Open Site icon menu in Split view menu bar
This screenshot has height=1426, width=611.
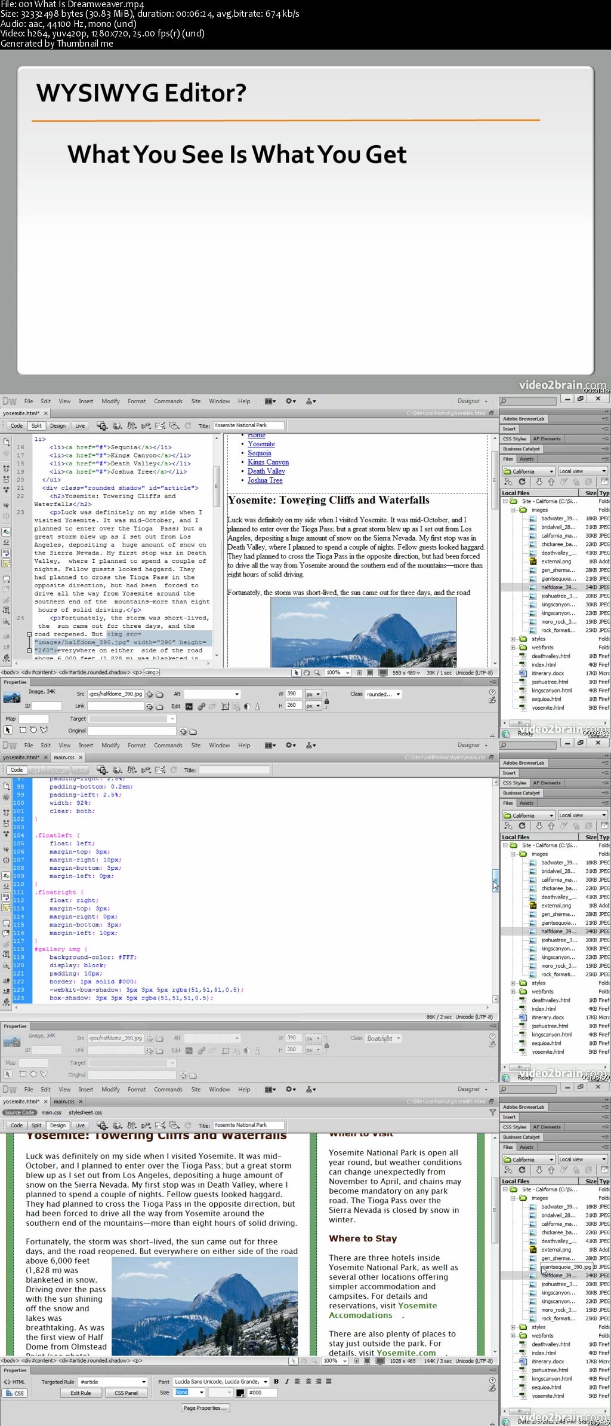tap(311, 401)
